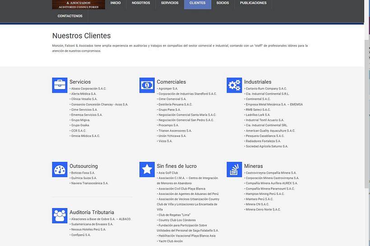
Task: Click the Auditores Consultores site logo
Action: coord(79,5)
